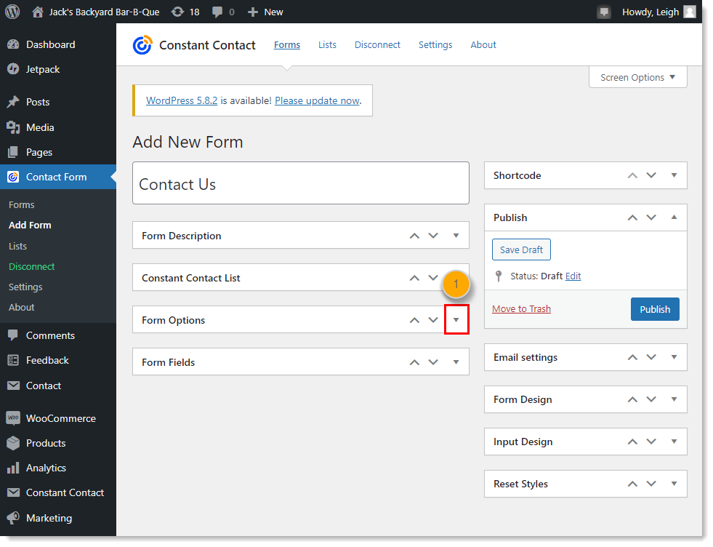713x547 pixels.
Task: Move Form Options panel down
Action: [x=433, y=320]
